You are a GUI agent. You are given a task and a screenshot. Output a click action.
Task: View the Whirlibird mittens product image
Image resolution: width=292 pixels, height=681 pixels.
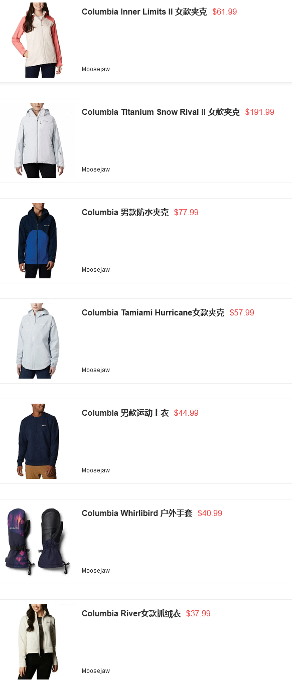[38, 542]
